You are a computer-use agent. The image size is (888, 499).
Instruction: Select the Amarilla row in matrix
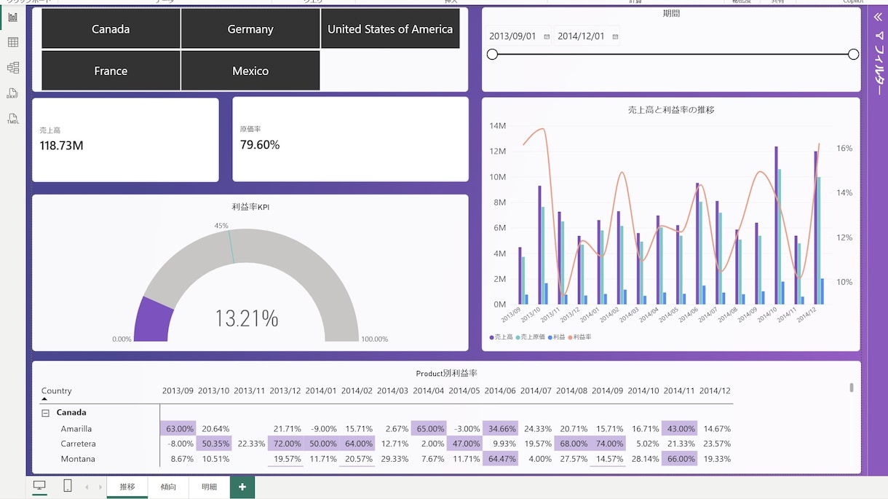76,429
